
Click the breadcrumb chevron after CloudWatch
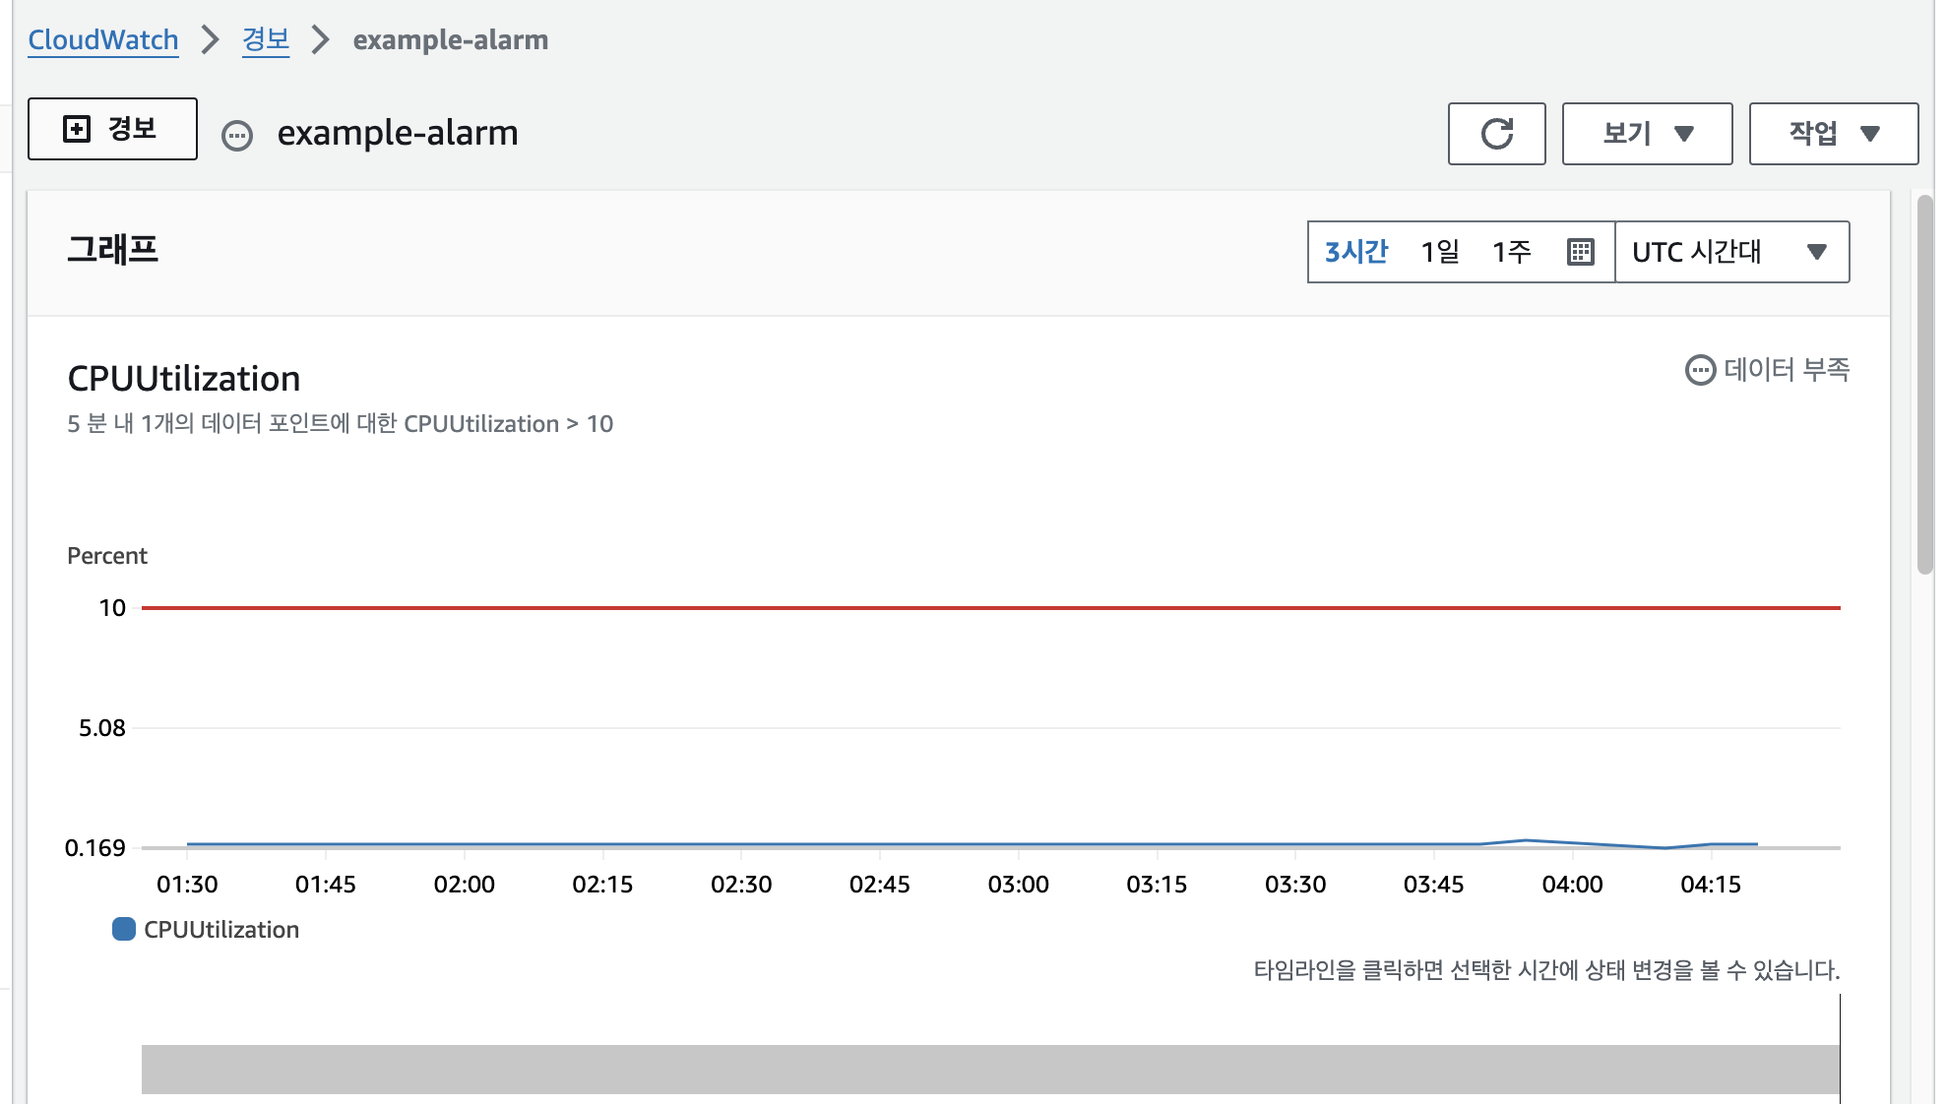210,40
